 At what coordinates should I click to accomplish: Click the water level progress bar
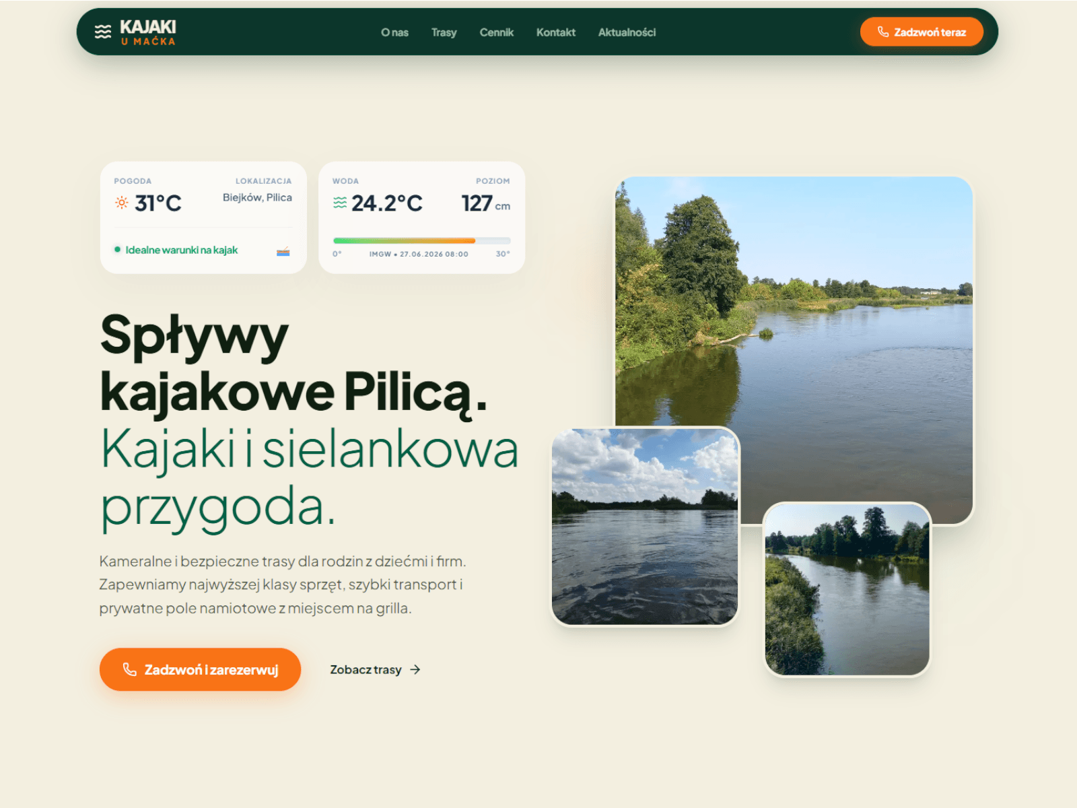click(x=421, y=240)
